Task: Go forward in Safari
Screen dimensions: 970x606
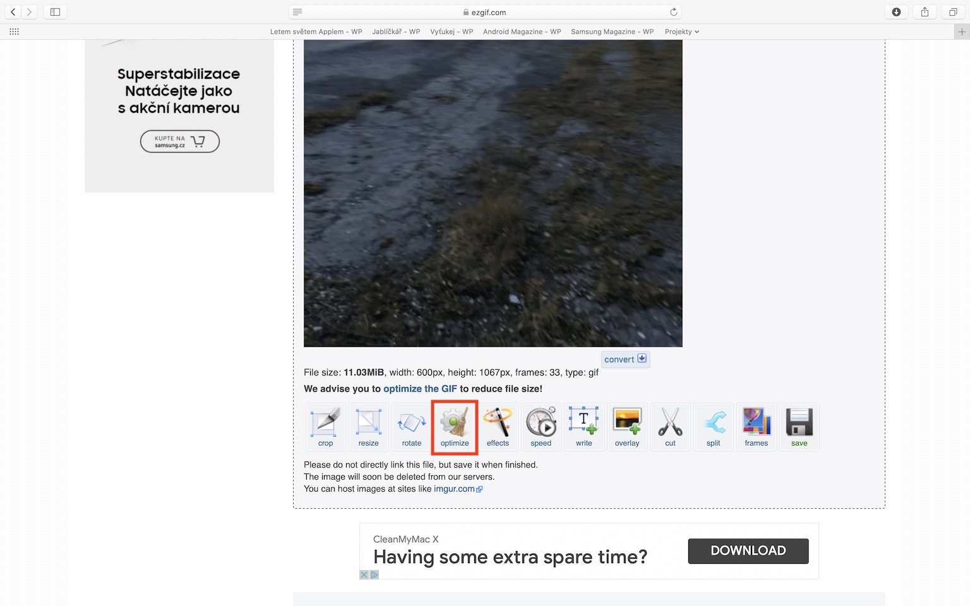Action: [x=29, y=12]
